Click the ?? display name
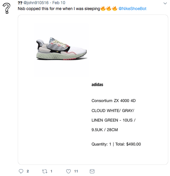Image resolution: width=170 pixels, height=176 pixels. pos(20,3)
